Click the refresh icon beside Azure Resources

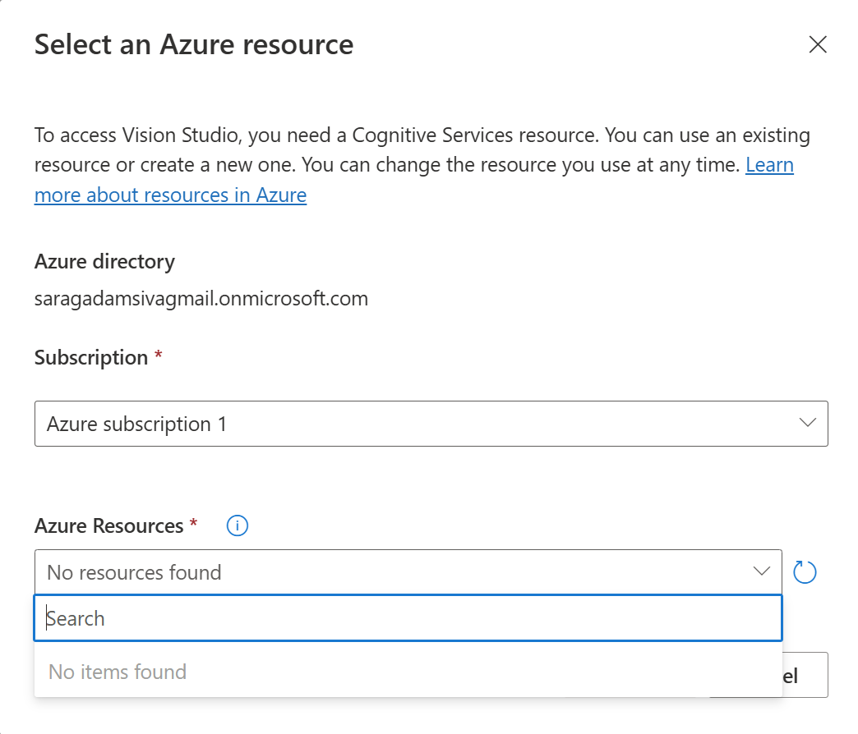click(x=805, y=572)
